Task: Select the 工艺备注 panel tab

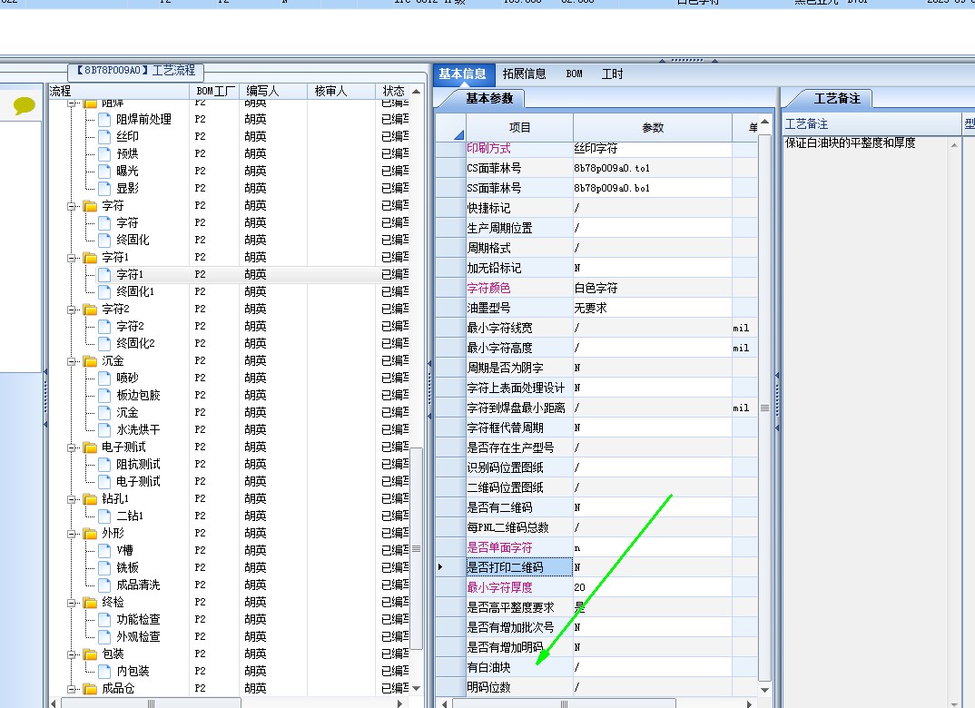Action: point(837,99)
